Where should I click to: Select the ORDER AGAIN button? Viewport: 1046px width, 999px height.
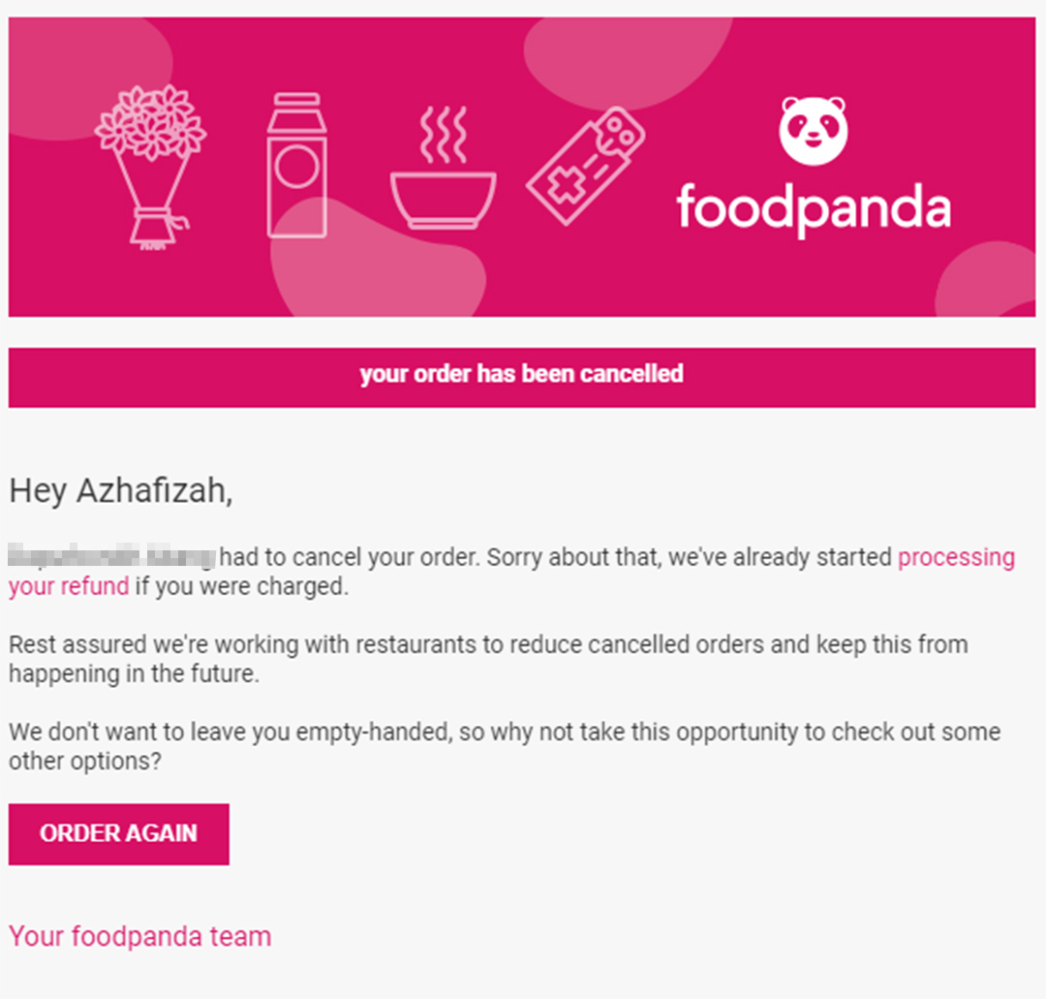tap(119, 834)
